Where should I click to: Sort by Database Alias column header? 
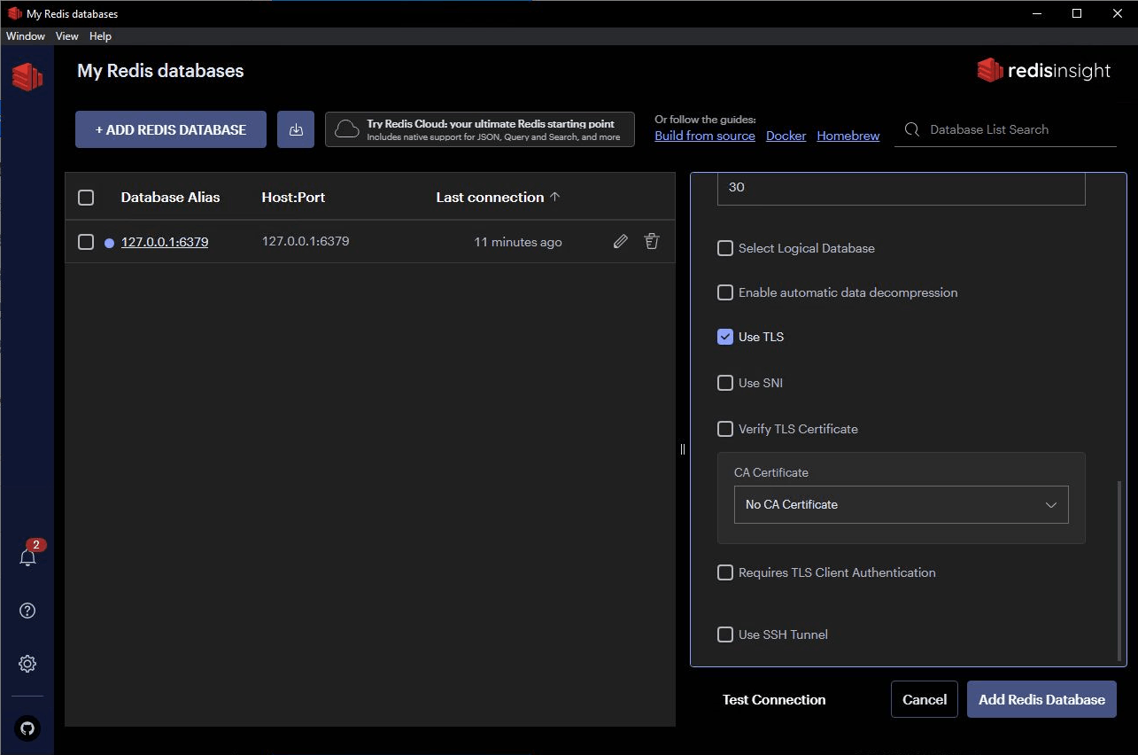[170, 198]
